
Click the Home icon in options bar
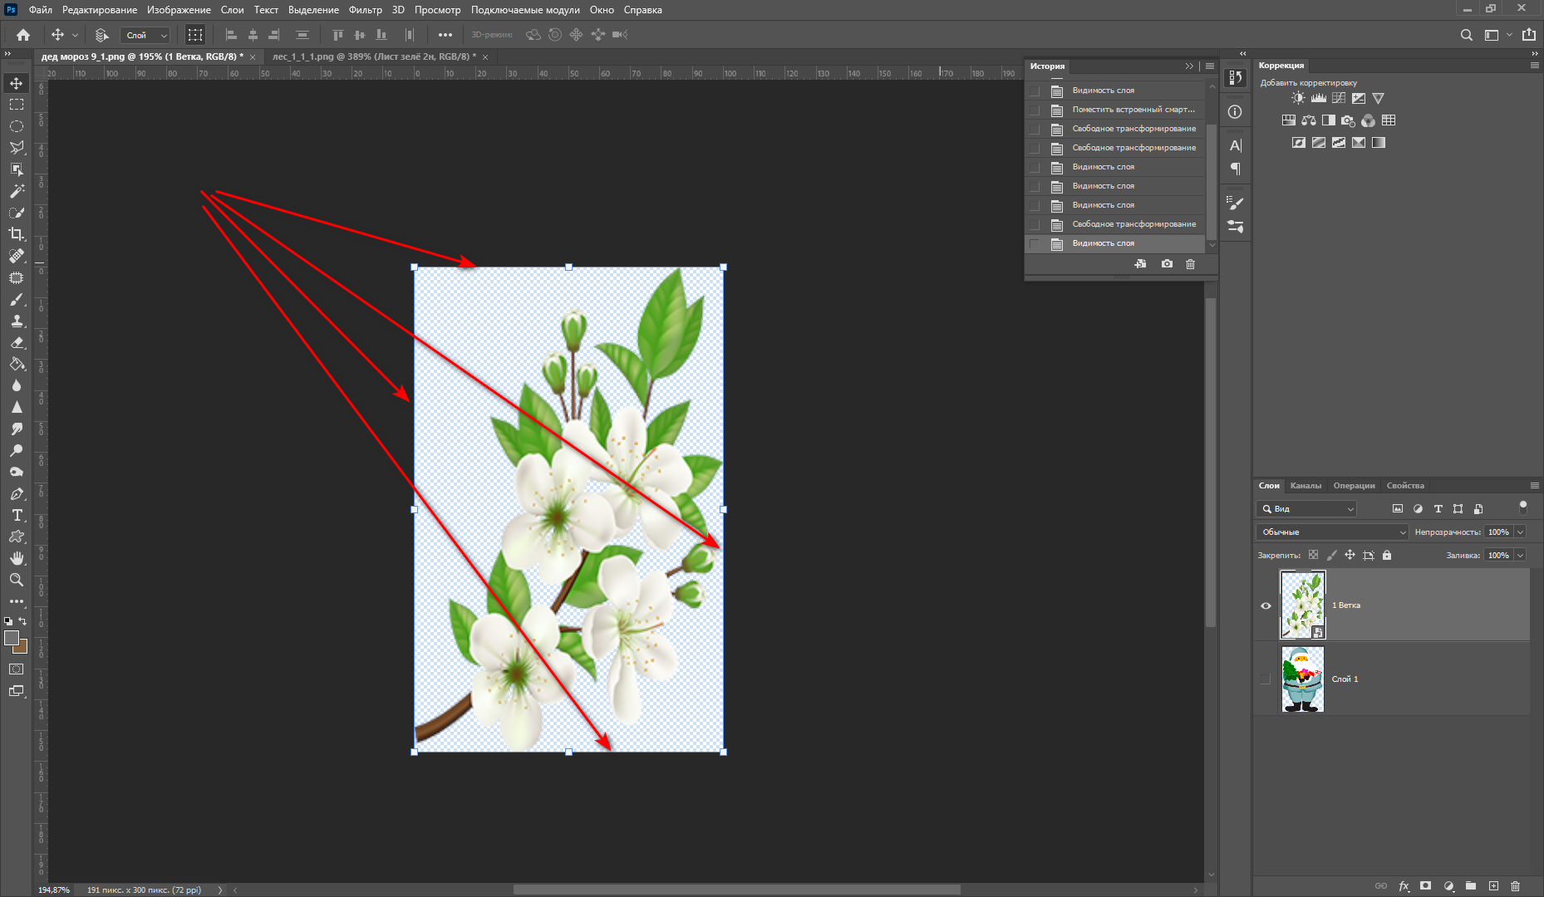tap(23, 35)
